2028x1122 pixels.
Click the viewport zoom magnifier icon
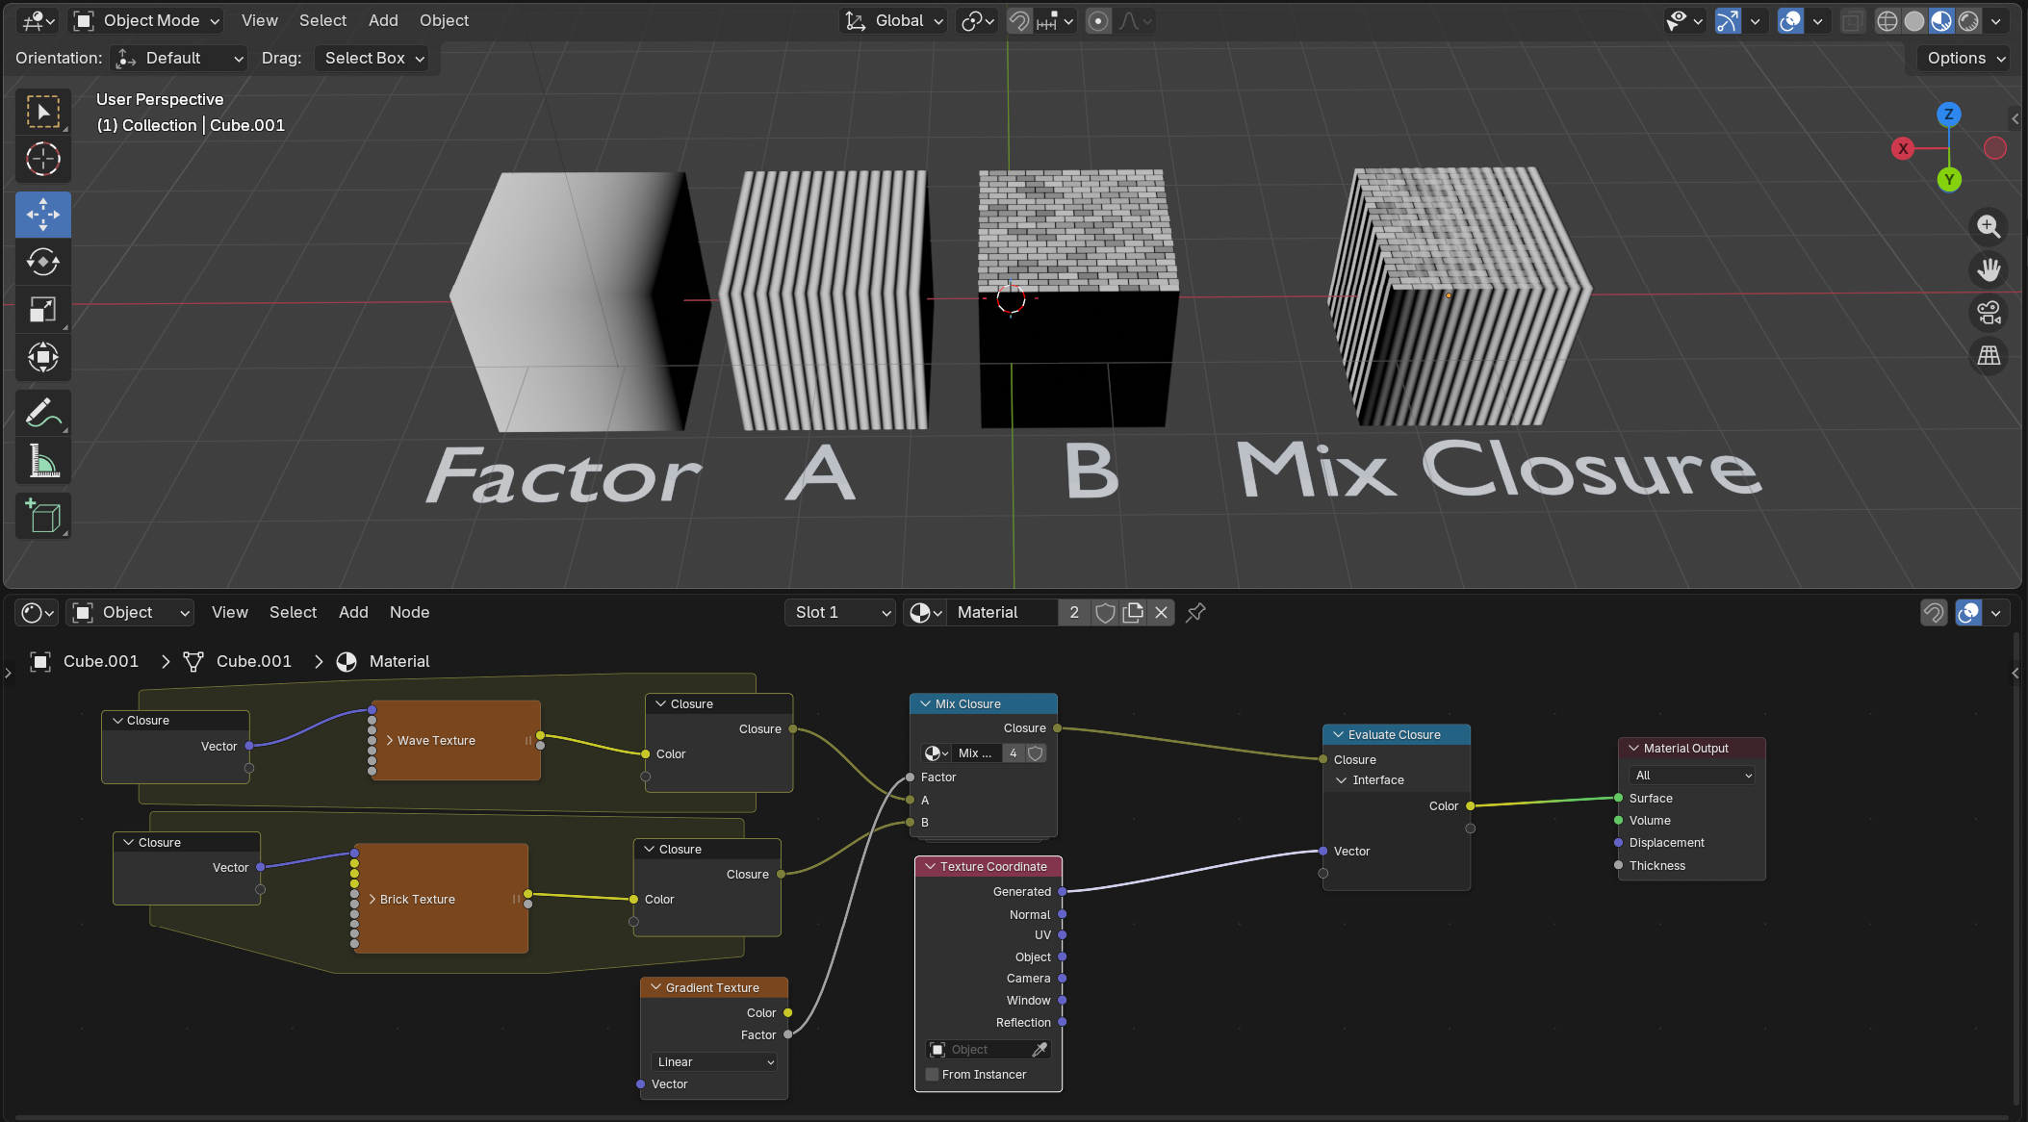[x=1989, y=227]
